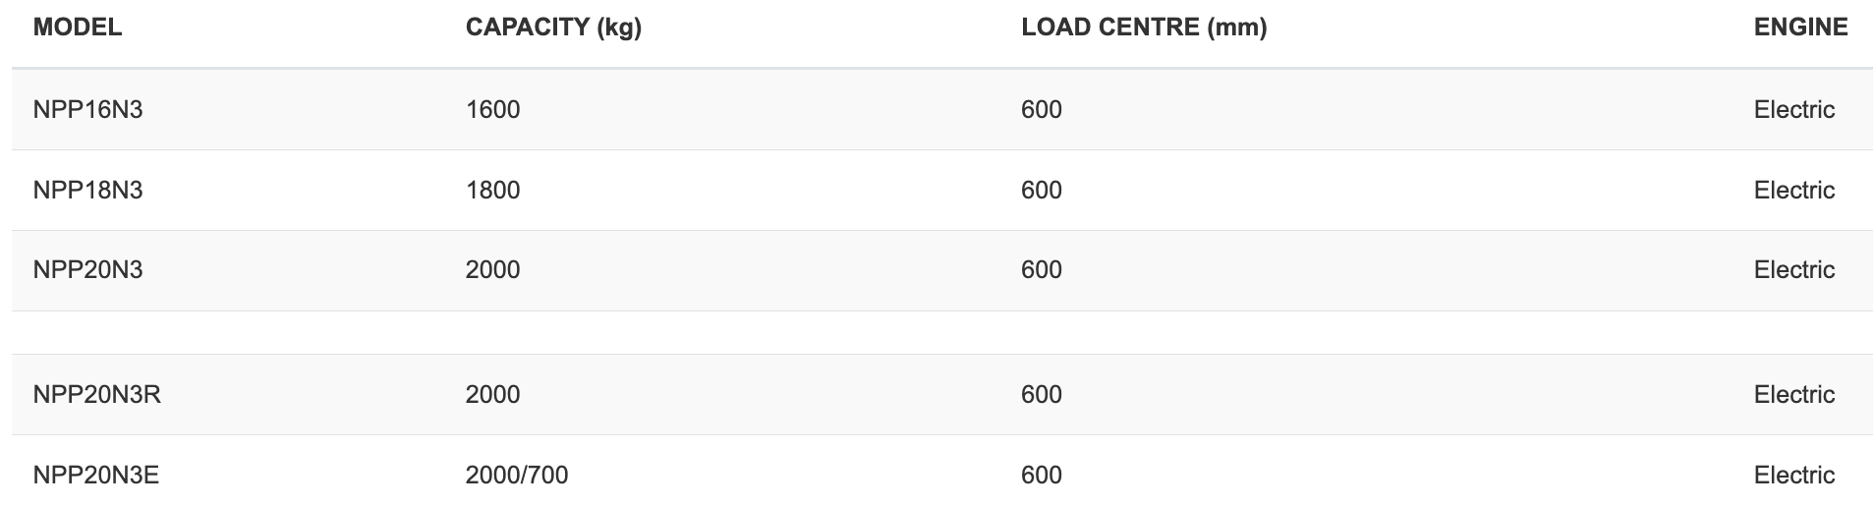Click Electric engine for NPP16N3
Screen dimensions: 1873x507
click(x=1794, y=109)
